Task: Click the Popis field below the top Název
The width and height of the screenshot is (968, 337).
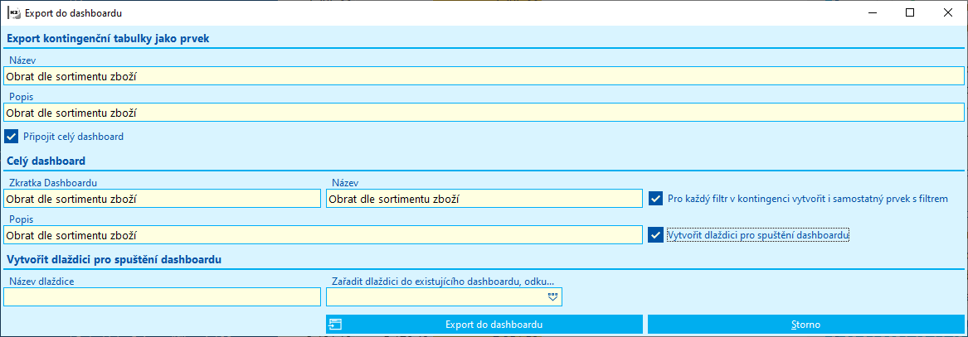Action: (x=484, y=112)
